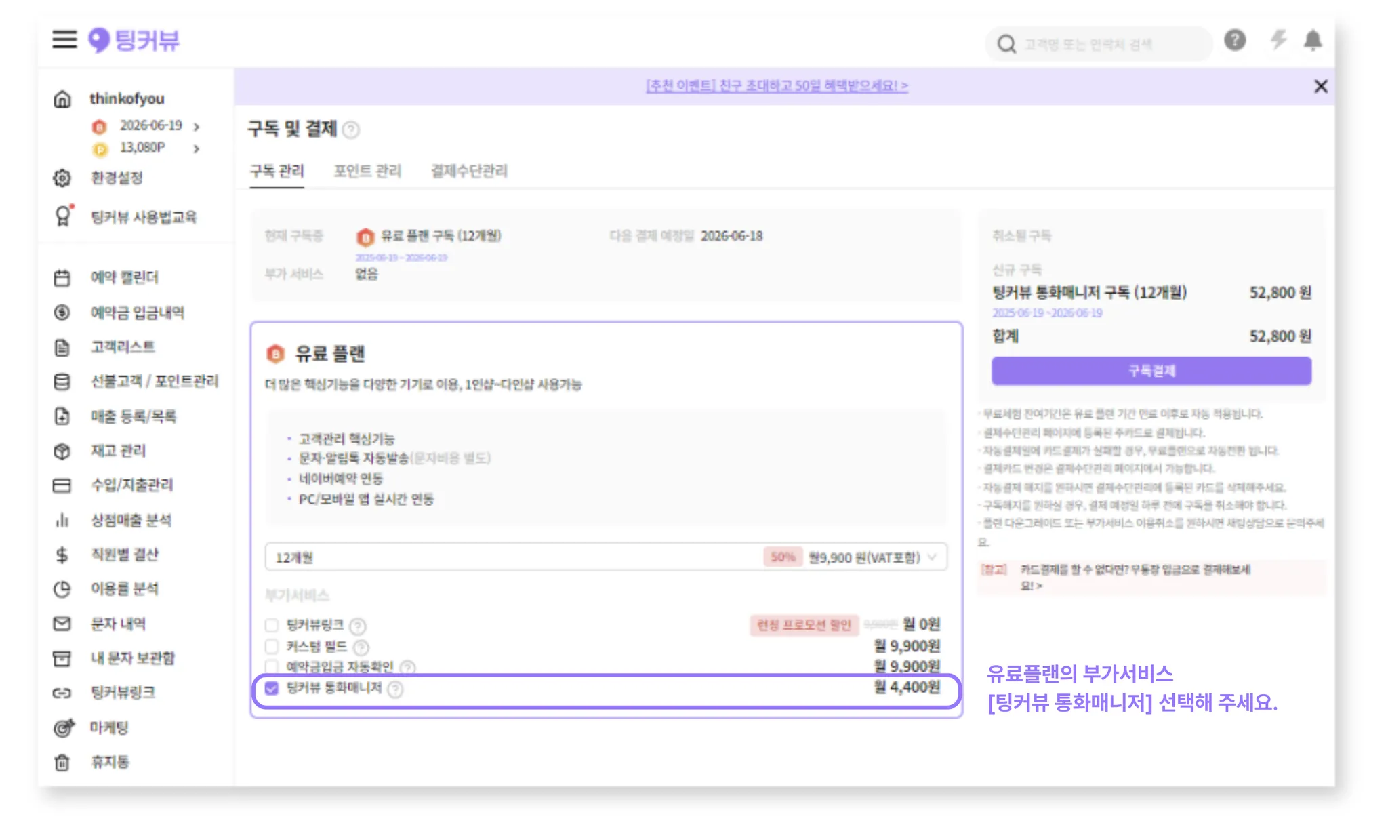Viewport: 1388px width, 825px height.
Task: Click the 예약금 입금내역 coin icon
Action: pos(62,313)
